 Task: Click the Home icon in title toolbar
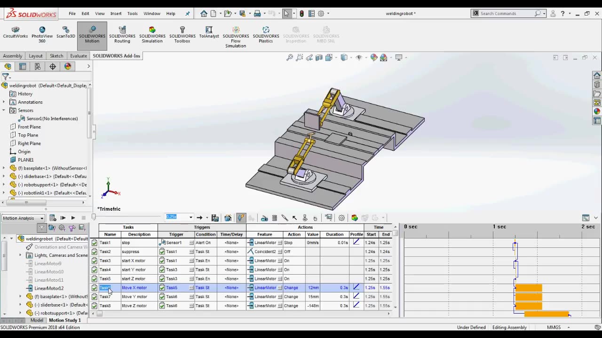(x=204, y=14)
